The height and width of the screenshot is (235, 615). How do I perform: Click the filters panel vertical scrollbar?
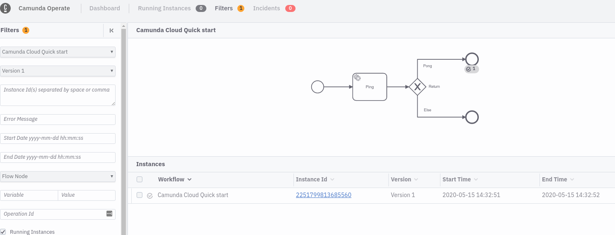coord(123,124)
